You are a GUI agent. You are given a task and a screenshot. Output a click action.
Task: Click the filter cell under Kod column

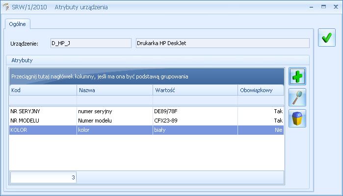[x=43, y=100]
